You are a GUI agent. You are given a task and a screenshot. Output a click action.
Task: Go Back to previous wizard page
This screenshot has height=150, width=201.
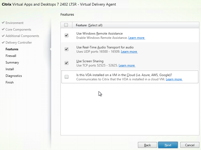coord(147,145)
